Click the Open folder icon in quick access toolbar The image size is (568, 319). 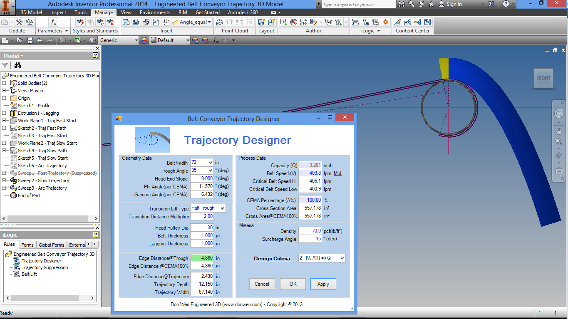pyautogui.click(x=19, y=40)
